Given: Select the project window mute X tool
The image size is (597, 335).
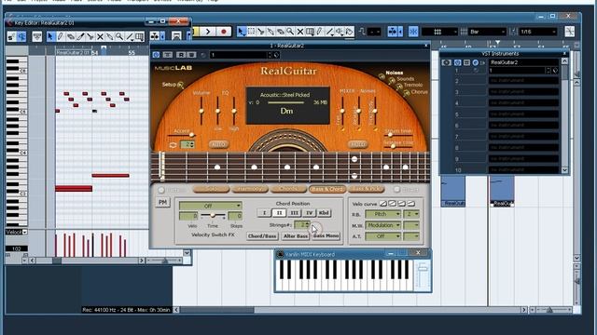Looking at the screenshot, I should pos(300,32).
